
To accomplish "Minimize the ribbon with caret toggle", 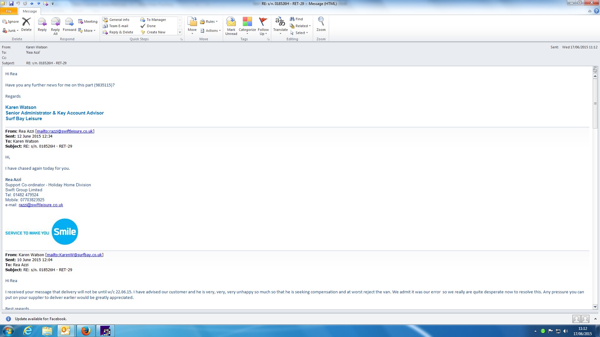I will 590,11.
